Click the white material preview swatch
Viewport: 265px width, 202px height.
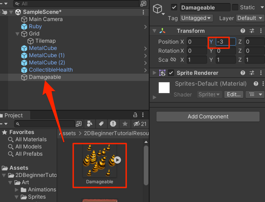(x=164, y=87)
